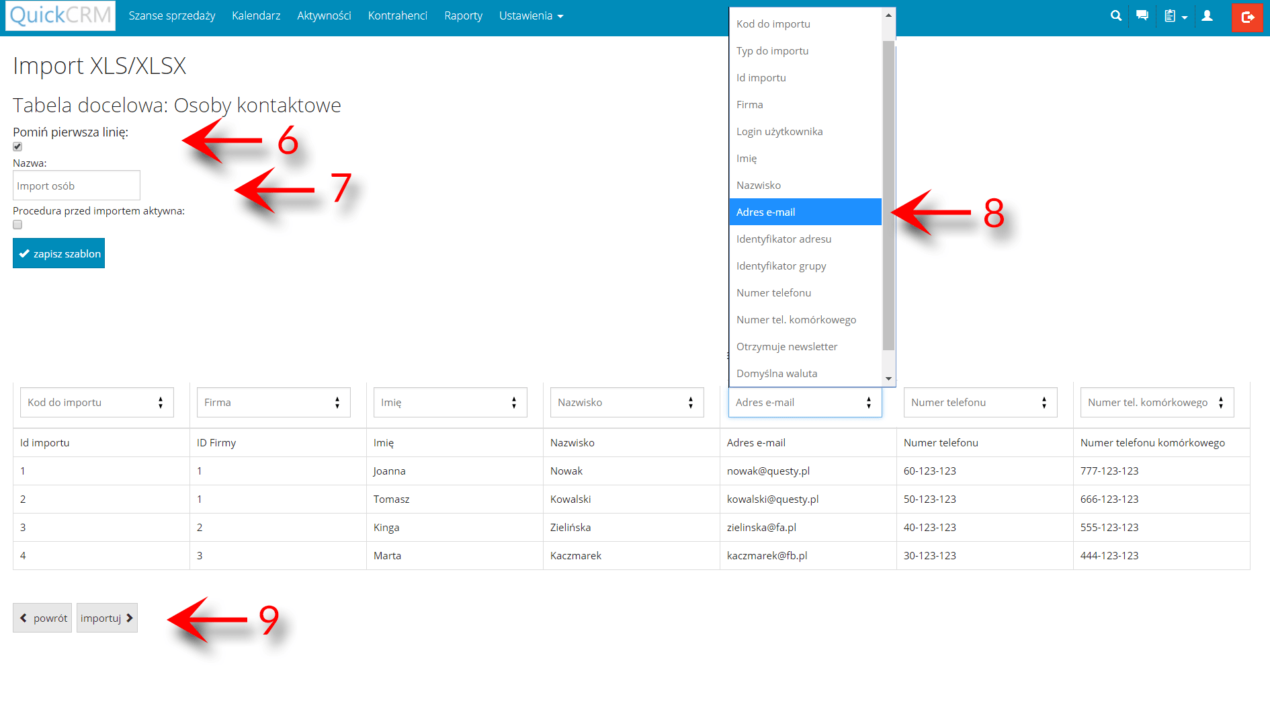This screenshot has width=1270, height=726.
Task: Open the chat messages icon
Action: 1142,15
